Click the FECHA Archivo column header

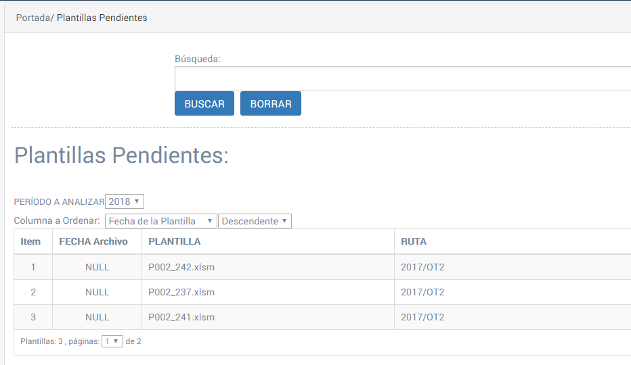[93, 241]
